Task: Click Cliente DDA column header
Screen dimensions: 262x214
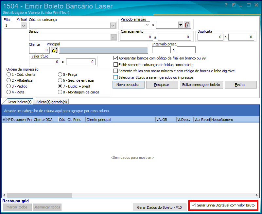Action: tap(45, 120)
